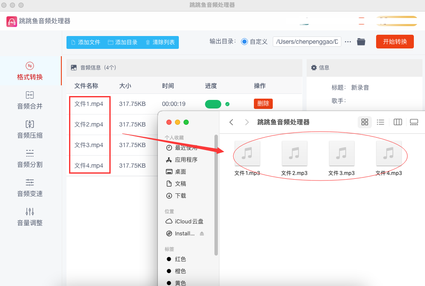Open the output folder icon
Image resolution: width=425 pixels, height=286 pixels.
[361, 42]
